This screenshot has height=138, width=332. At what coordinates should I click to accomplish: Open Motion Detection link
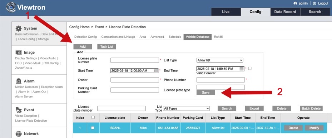point(26,87)
